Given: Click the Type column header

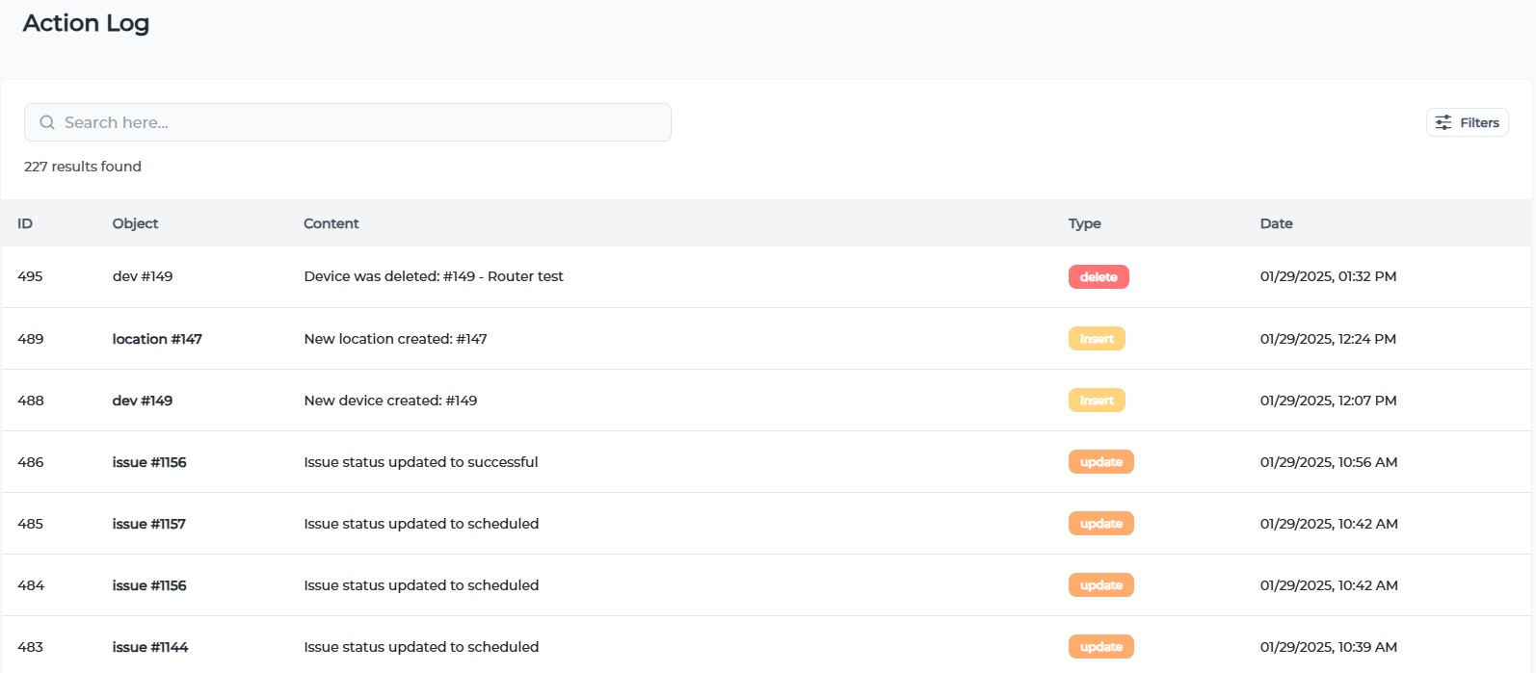Looking at the screenshot, I should pyautogui.click(x=1084, y=223).
